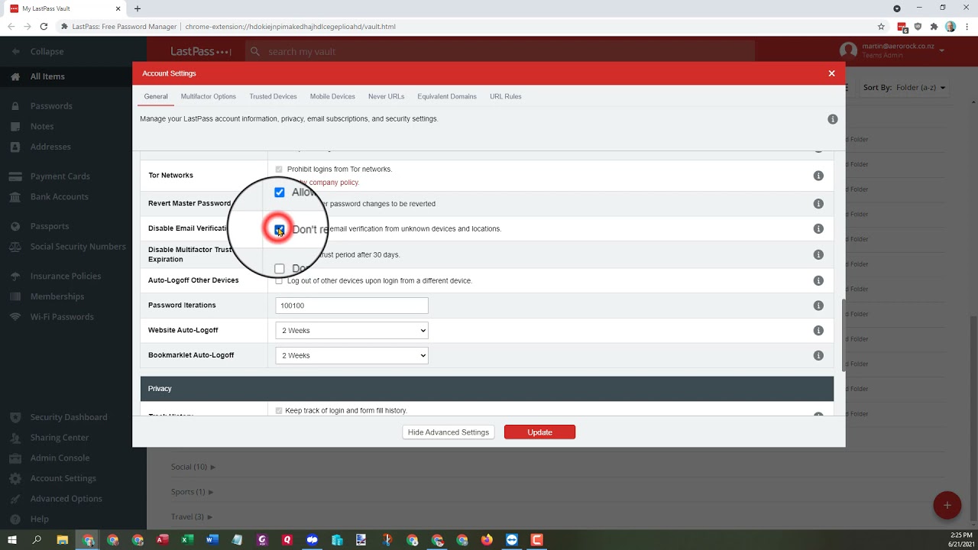Expand the Social (10) folder
This screenshot has width=978, height=550.
click(193, 467)
